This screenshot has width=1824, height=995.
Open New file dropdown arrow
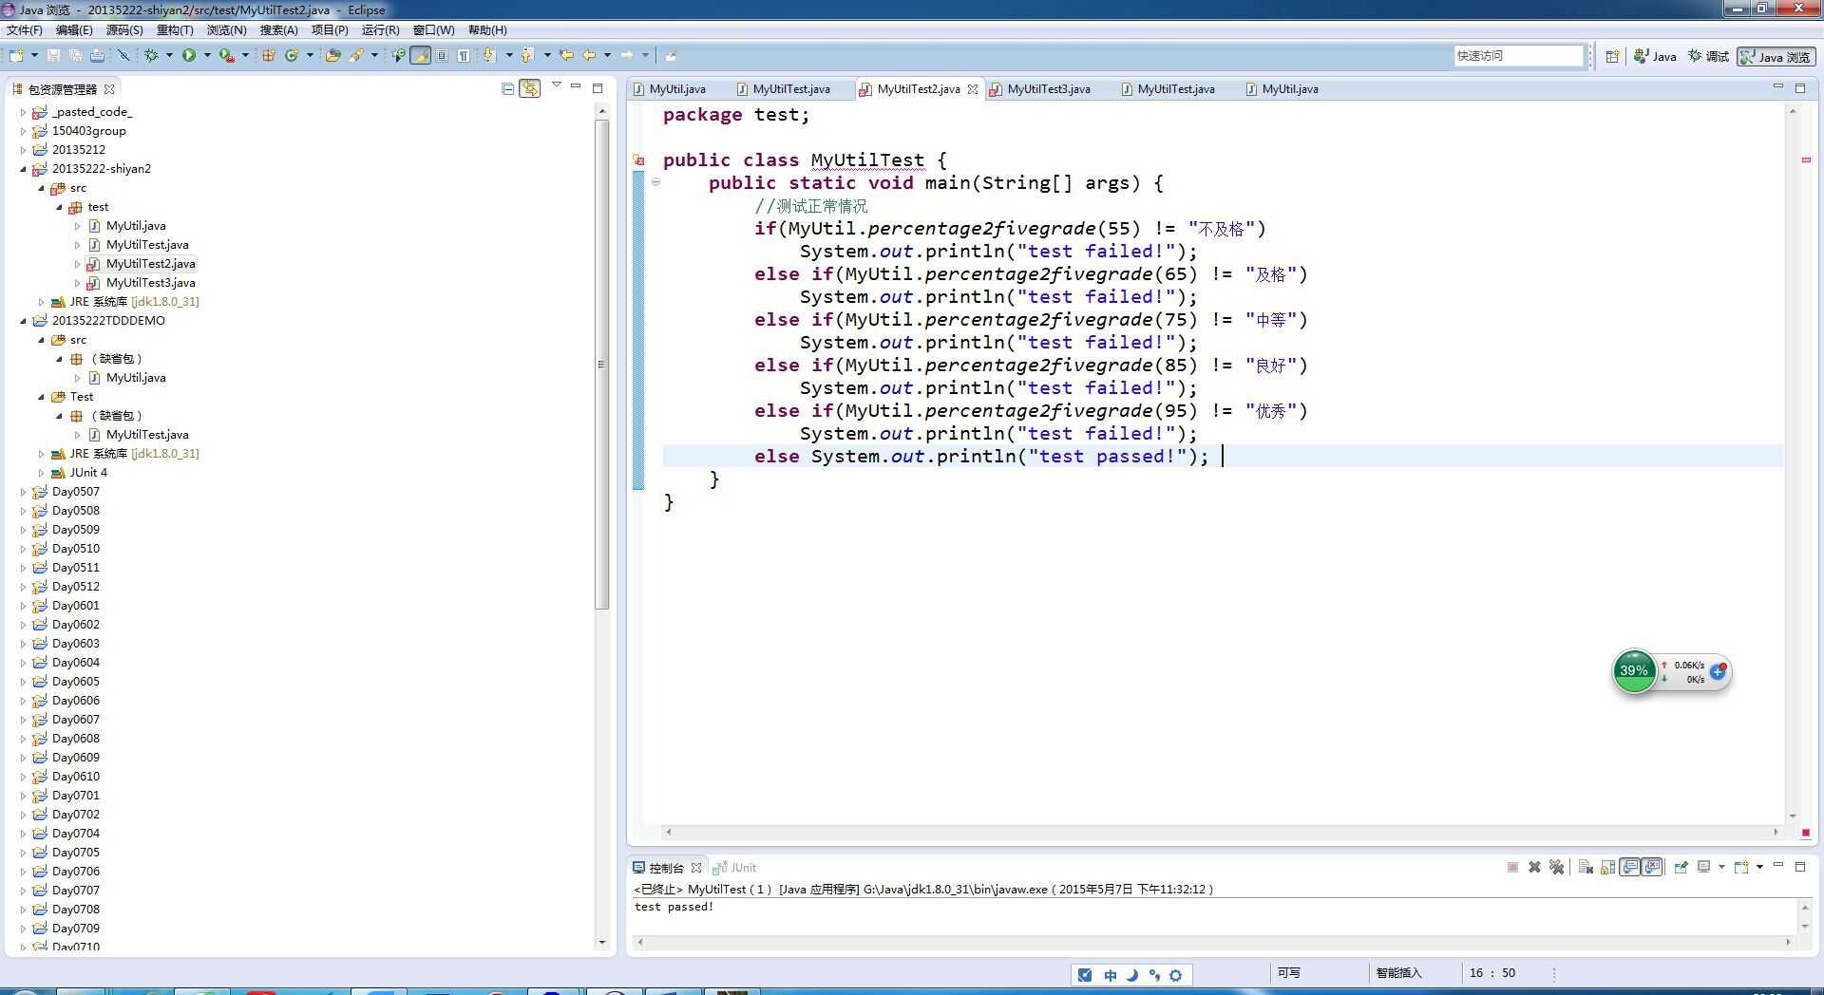click(34, 56)
